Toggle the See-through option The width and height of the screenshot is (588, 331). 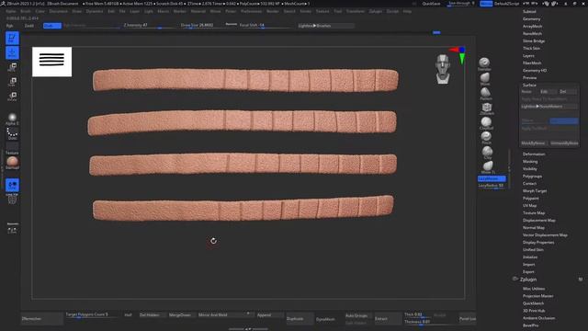461,4
